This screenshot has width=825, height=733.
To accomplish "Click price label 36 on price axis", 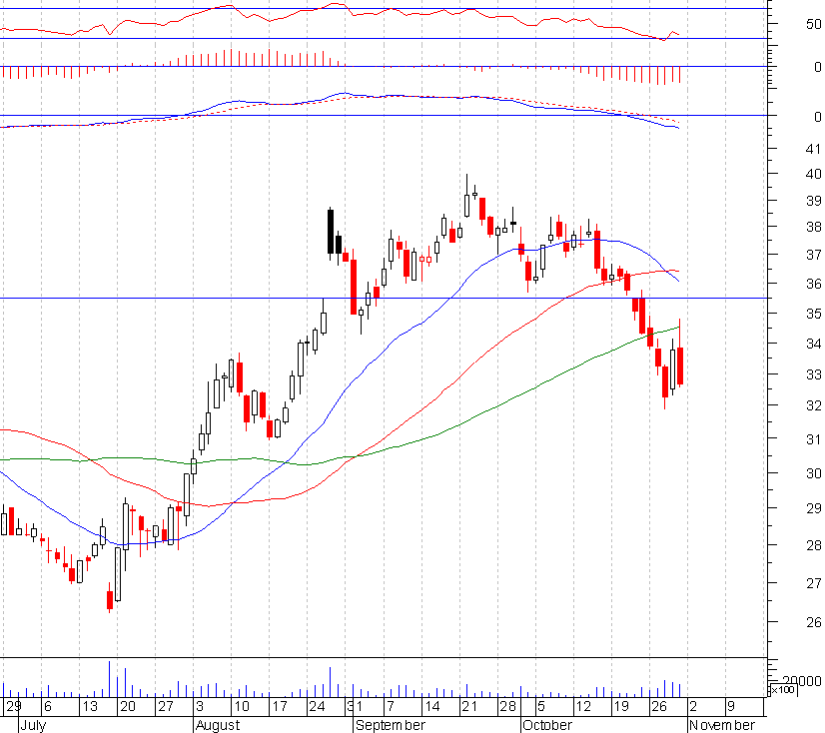I will coord(813,284).
